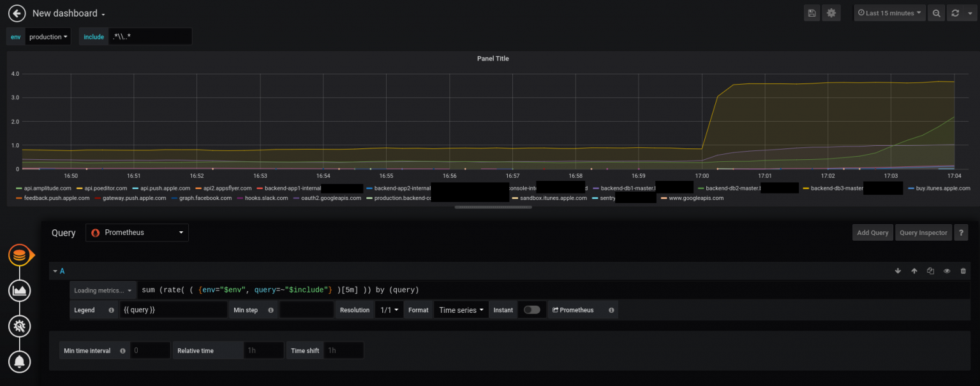Open the Prometheus data source selector

tap(137, 232)
